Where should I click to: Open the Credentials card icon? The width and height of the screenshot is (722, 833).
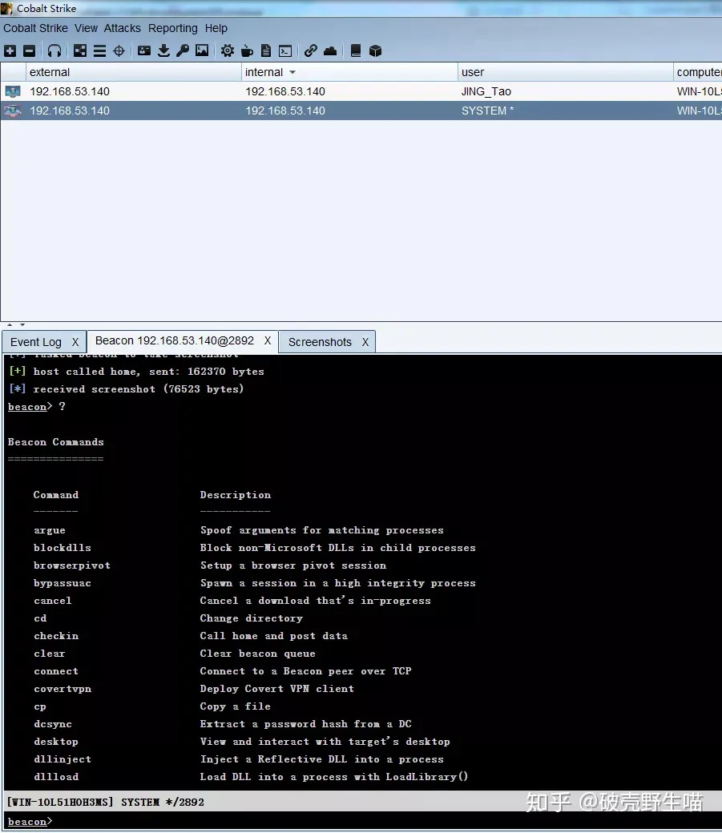coord(144,51)
